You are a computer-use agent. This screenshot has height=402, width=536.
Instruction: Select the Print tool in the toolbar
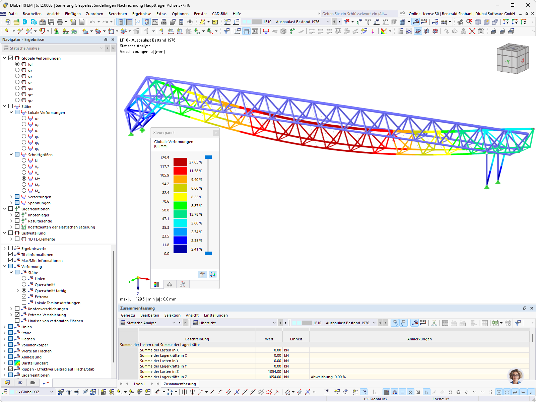[x=60, y=22]
